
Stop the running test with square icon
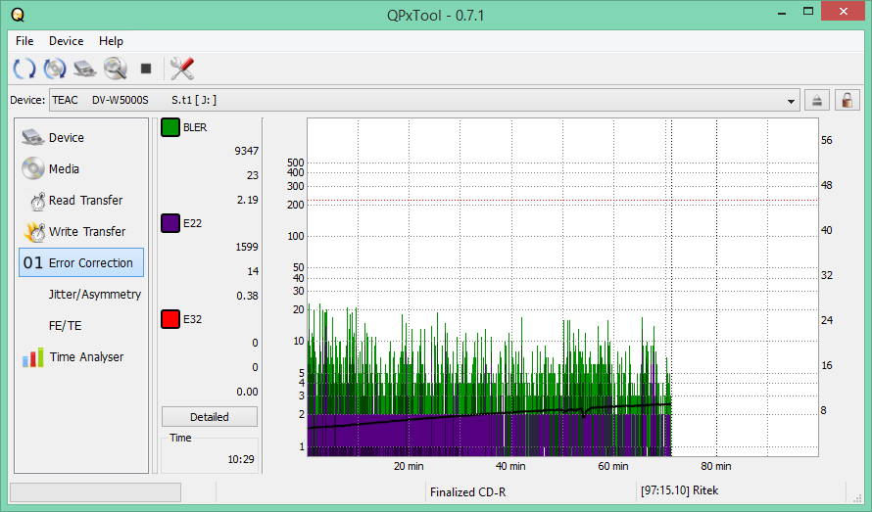click(x=146, y=69)
